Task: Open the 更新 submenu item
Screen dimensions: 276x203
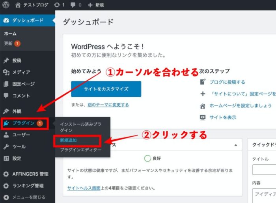Action: pos(8,43)
